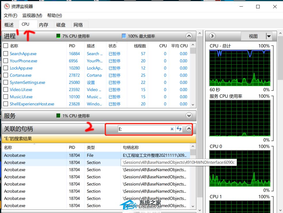Check the LockApp.exe process checkbox

tap(6, 68)
